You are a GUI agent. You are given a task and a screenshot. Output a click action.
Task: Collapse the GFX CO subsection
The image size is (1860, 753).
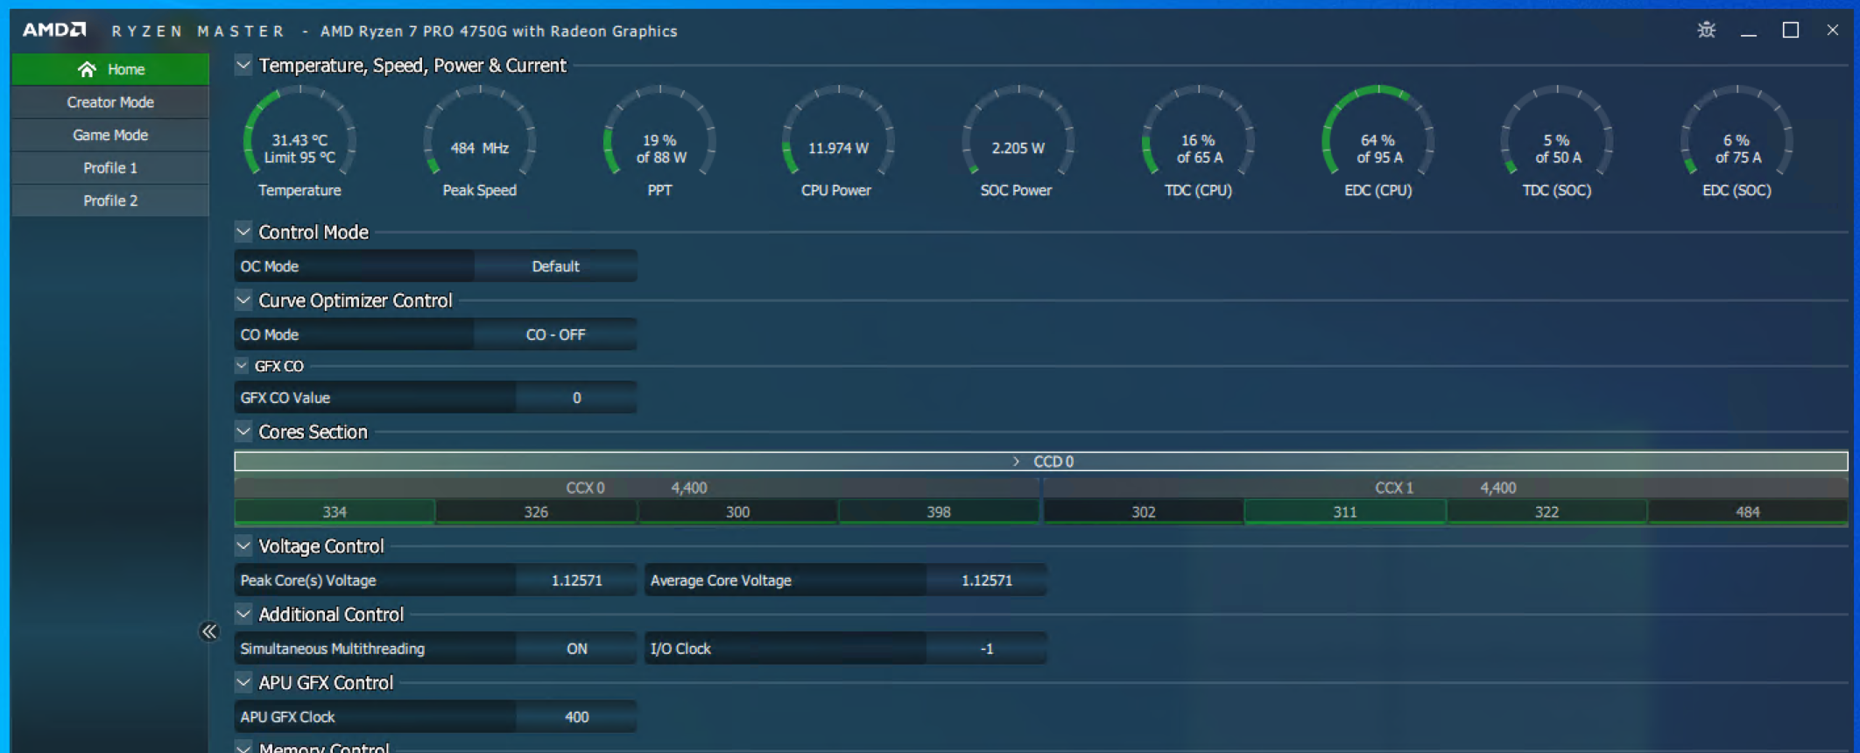click(242, 366)
